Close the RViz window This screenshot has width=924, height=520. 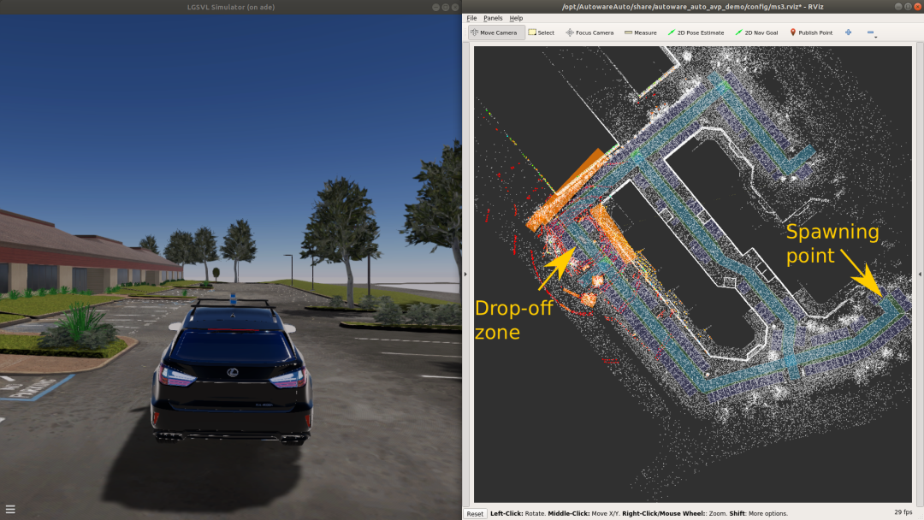tap(917, 7)
